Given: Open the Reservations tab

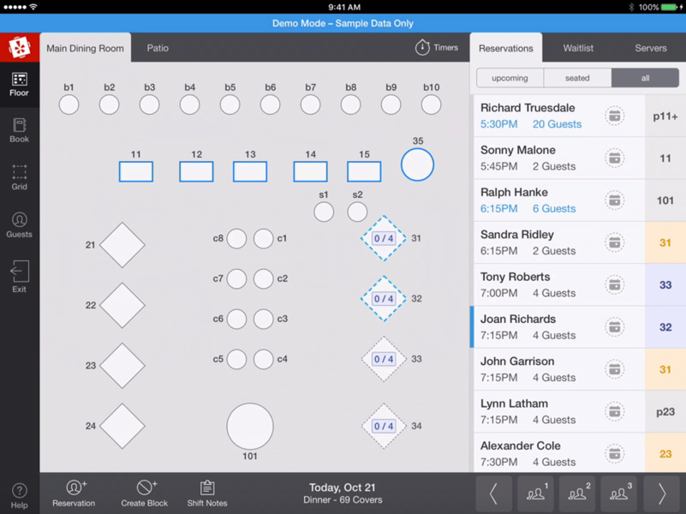Looking at the screenshot, I should click(506, 48).
